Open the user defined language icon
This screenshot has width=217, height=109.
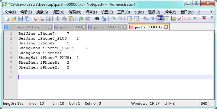click(x=167, y=18)
